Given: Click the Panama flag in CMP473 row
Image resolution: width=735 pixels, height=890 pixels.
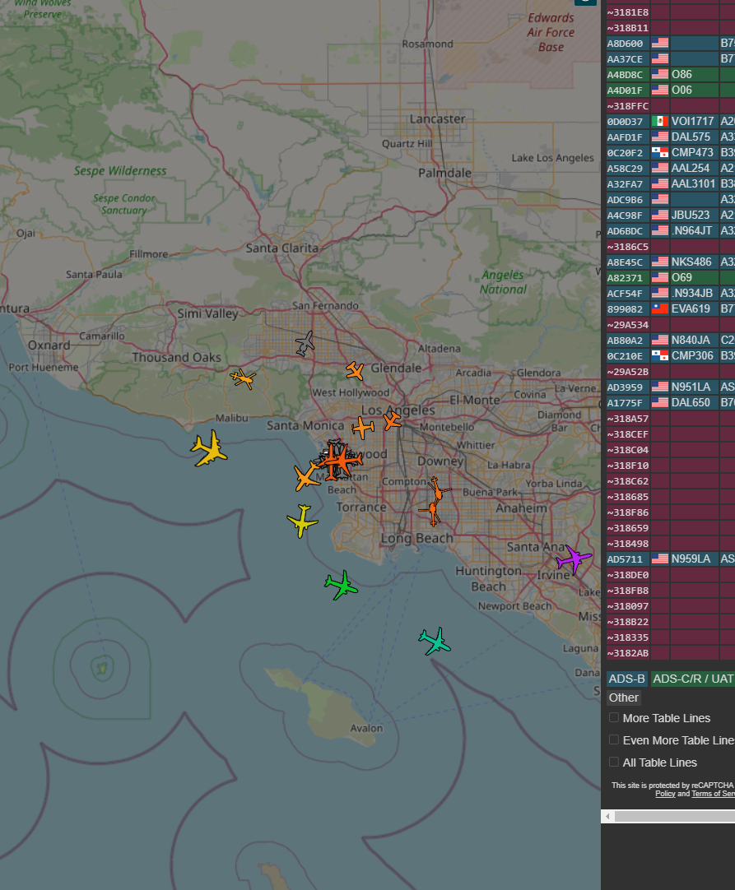Looking at the screenshot, I should tap(659, 152).
